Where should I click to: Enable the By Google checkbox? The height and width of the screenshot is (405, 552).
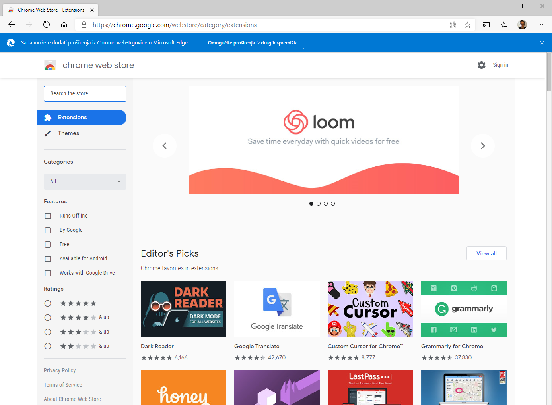[x=48, y=230]
